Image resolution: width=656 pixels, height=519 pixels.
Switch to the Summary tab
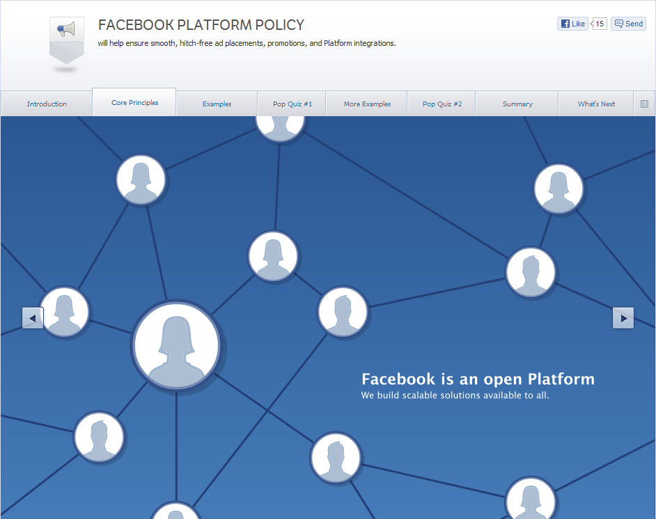click(517, 104)
